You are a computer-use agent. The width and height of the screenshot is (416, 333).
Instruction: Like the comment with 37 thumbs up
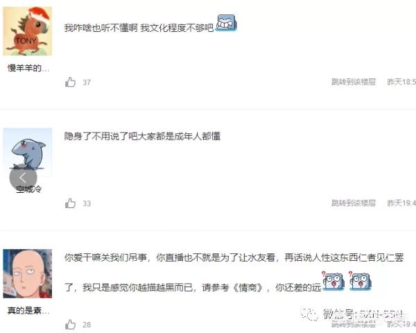[x=70, y=82]
